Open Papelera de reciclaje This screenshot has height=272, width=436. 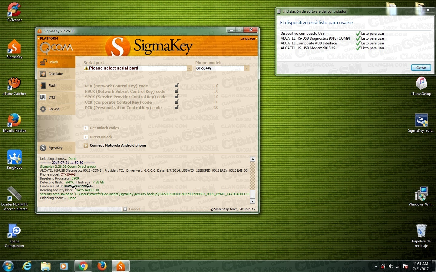coord(421,236)
